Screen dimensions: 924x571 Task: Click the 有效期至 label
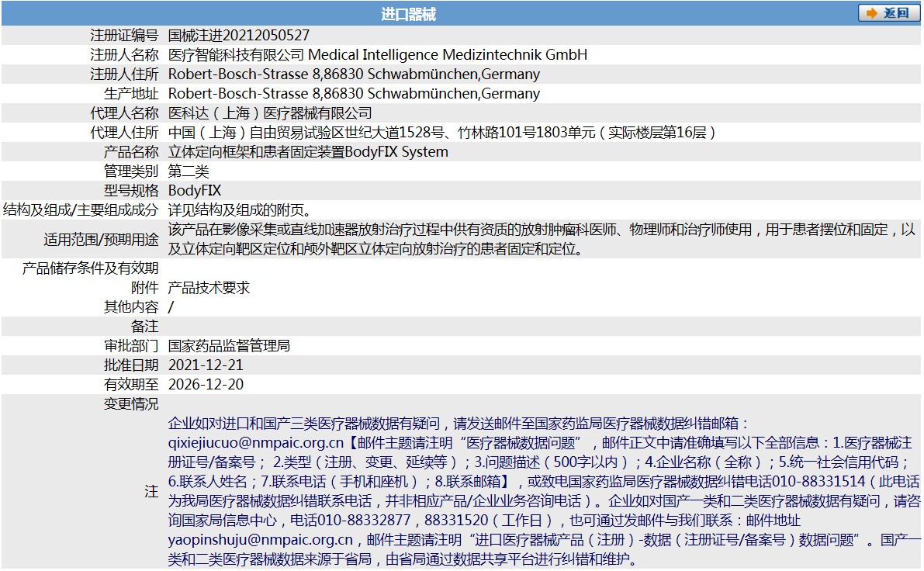coord(131,386)
